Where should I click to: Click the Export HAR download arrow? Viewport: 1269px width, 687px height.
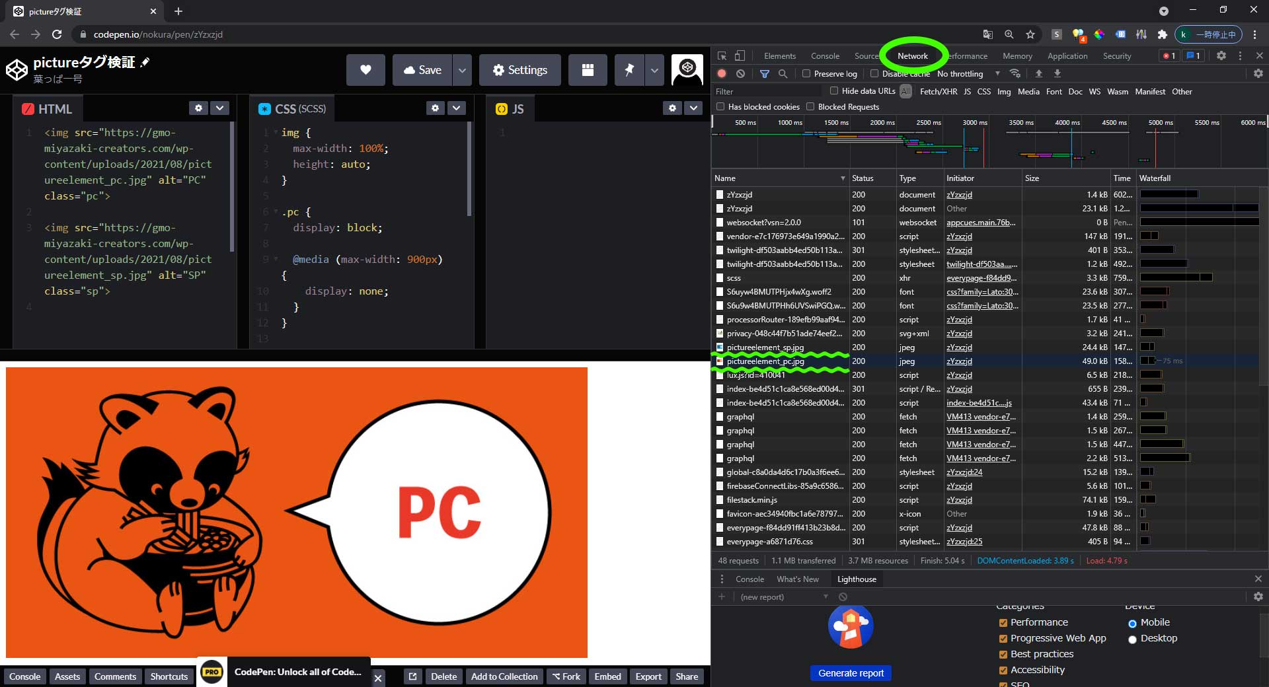pyautogui.click(x=1057, y=73)
